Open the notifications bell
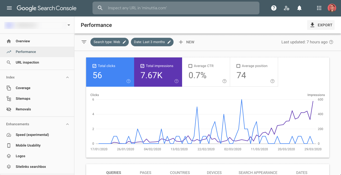 coord(299,8)
